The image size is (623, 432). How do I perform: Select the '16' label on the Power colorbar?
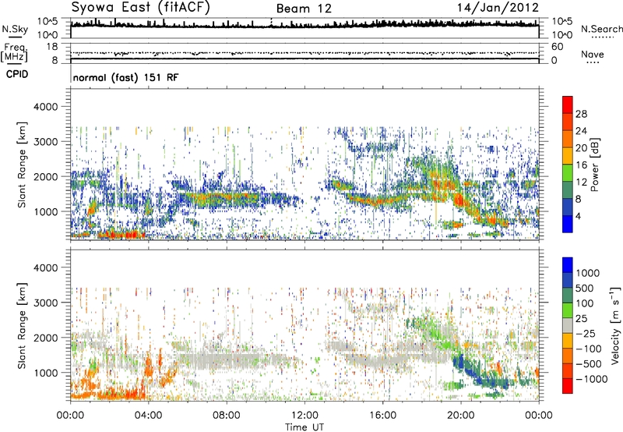(581, 165)
